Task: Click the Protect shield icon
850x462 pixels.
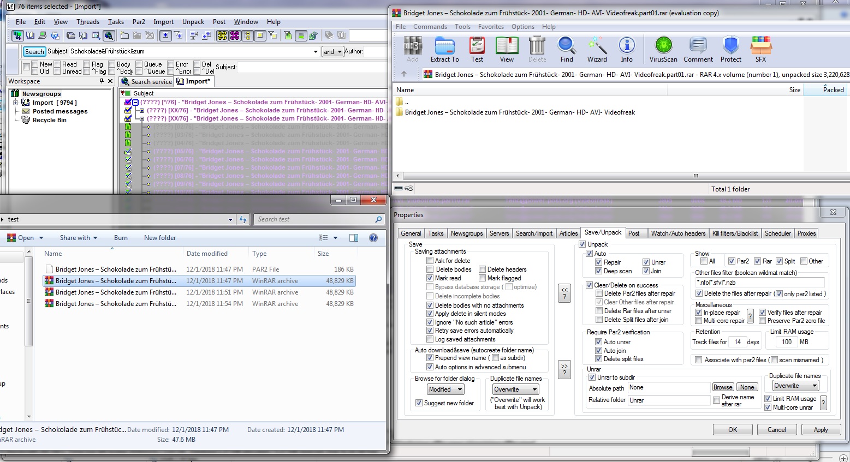Action: pos(730,49)
